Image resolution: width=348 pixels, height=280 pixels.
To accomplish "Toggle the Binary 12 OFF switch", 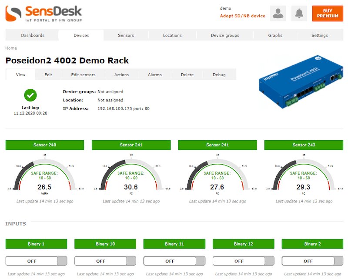I will 243,261.
